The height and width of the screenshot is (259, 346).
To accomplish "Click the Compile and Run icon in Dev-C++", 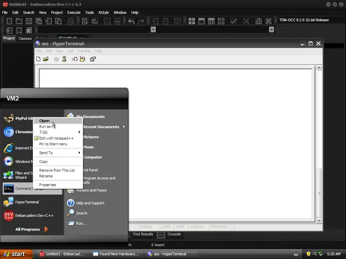I will (211, 21).
